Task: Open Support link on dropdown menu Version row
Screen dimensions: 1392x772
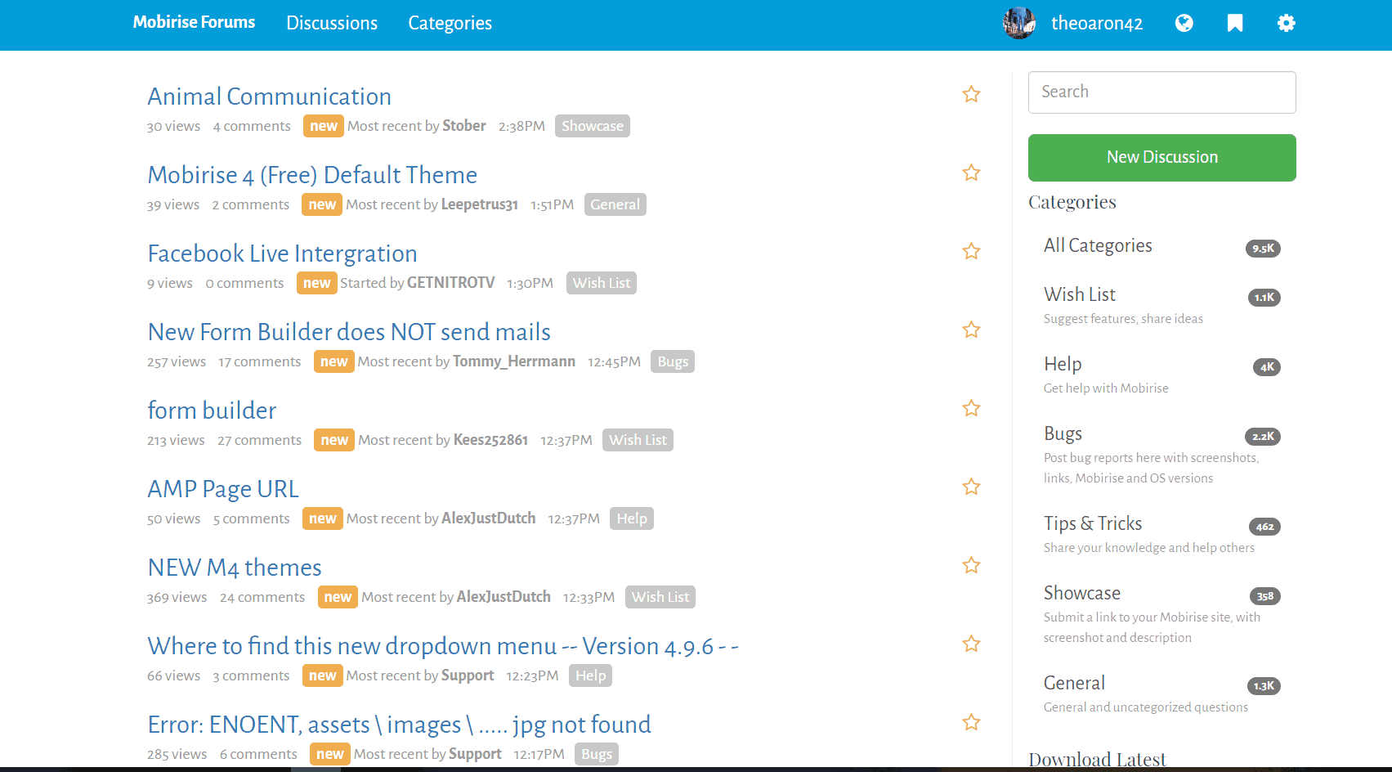Action: coord(468,675)
